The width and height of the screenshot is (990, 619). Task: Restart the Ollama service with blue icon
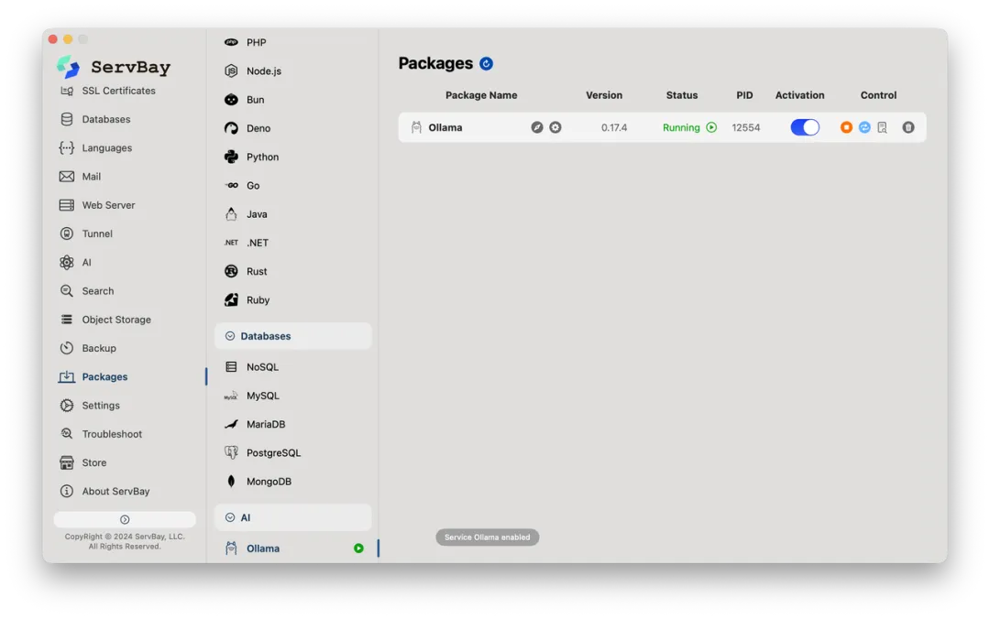[x=864, y=127]
